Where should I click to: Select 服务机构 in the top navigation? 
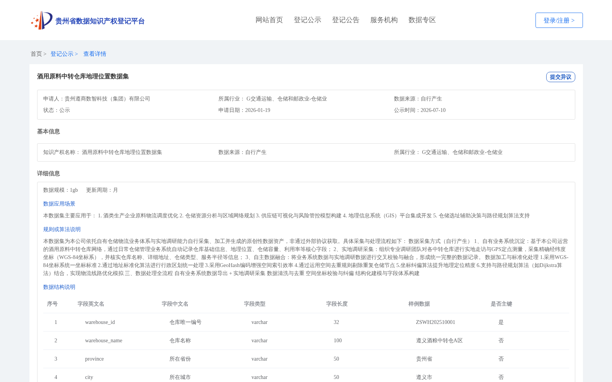[x=384, y=20]
